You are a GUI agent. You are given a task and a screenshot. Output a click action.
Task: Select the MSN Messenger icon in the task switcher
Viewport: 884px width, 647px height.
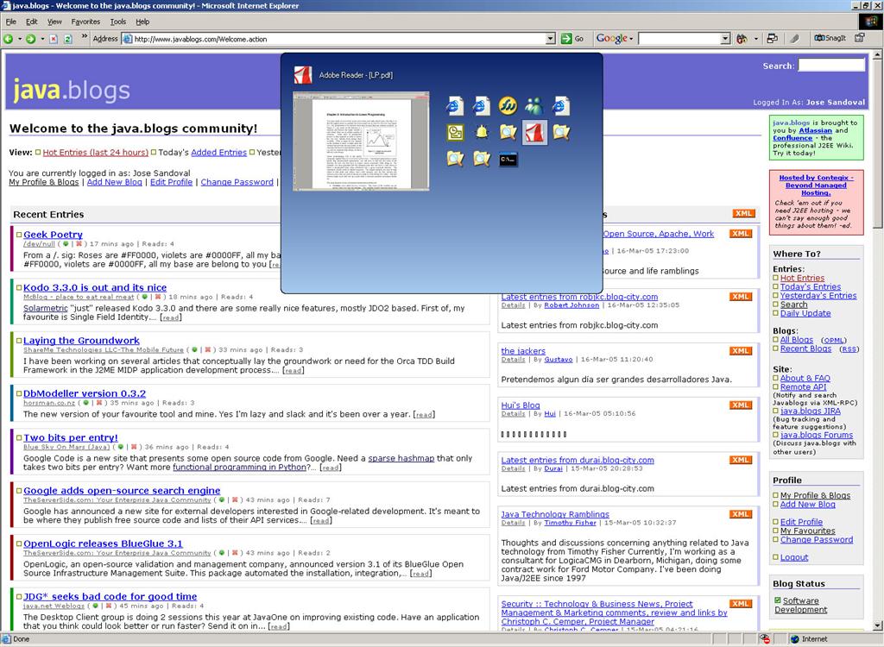[534, 105]
